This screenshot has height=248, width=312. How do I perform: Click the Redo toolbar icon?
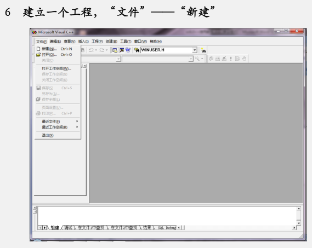[102, 50]
